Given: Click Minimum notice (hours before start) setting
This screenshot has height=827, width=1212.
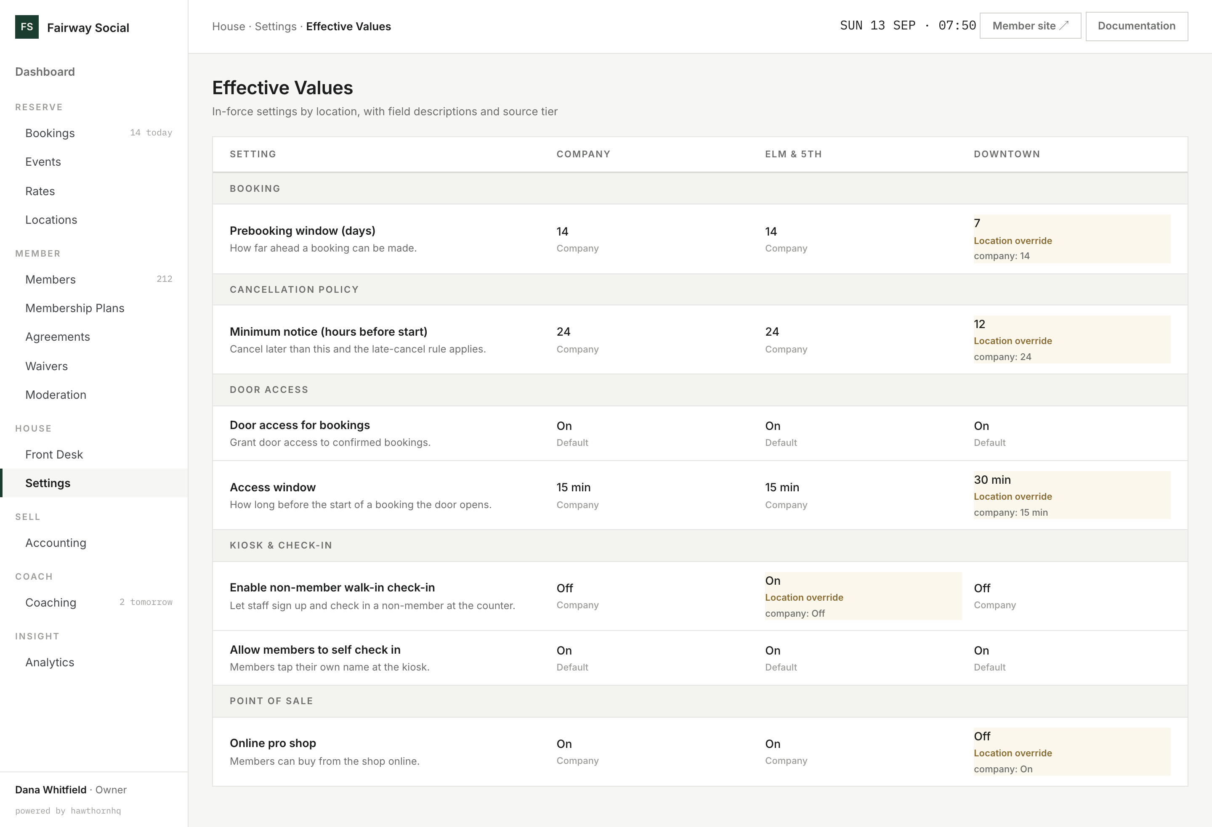Looking at the screenshot, I should [x=329, y=331].
